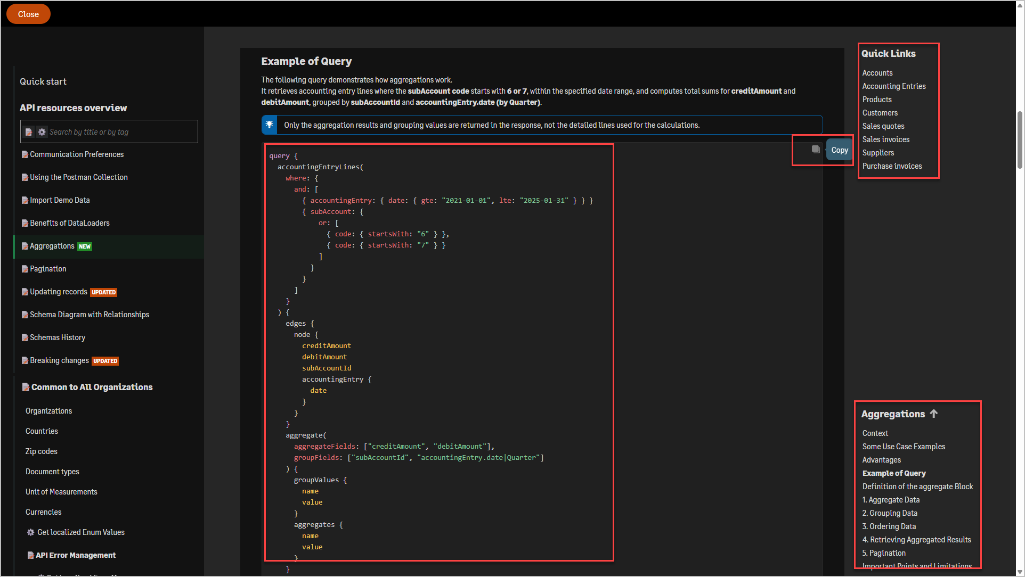Jump to Context section
The width and height of the screenshot is (1025, 577).
[875, 433]
